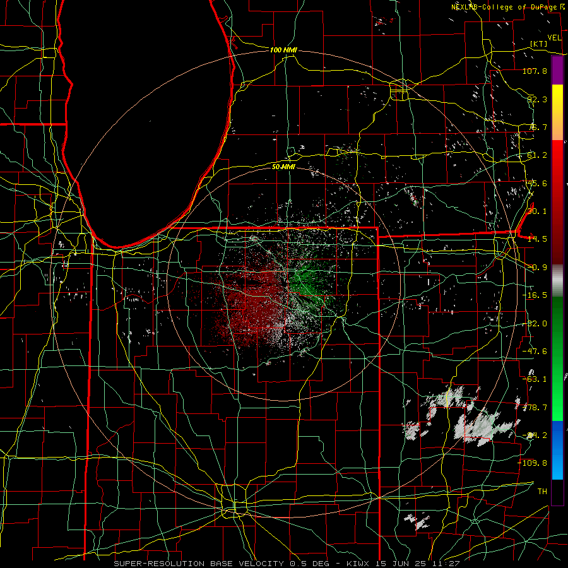Click the VEL legend title

click(554, 38)
